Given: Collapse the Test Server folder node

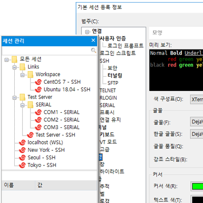Looking at the screenshot, I should [15, 97].
